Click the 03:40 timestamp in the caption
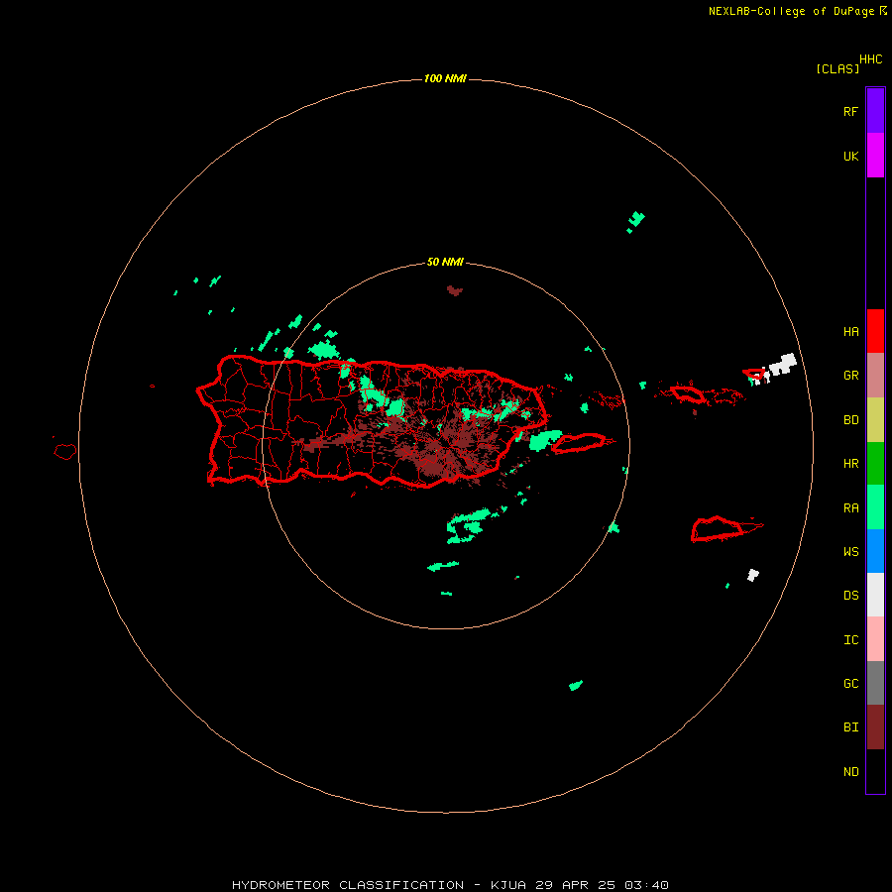The image size is (892, 892). point(647,885)
